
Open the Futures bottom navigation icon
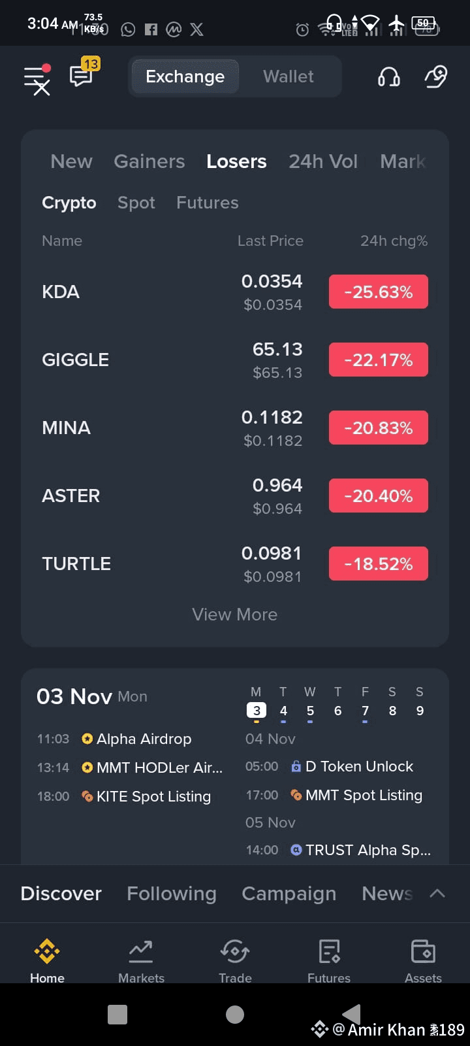(x=329, y=952)
